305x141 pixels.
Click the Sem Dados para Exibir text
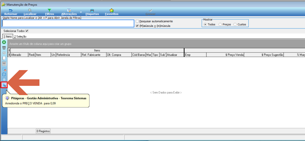(166, 93)
